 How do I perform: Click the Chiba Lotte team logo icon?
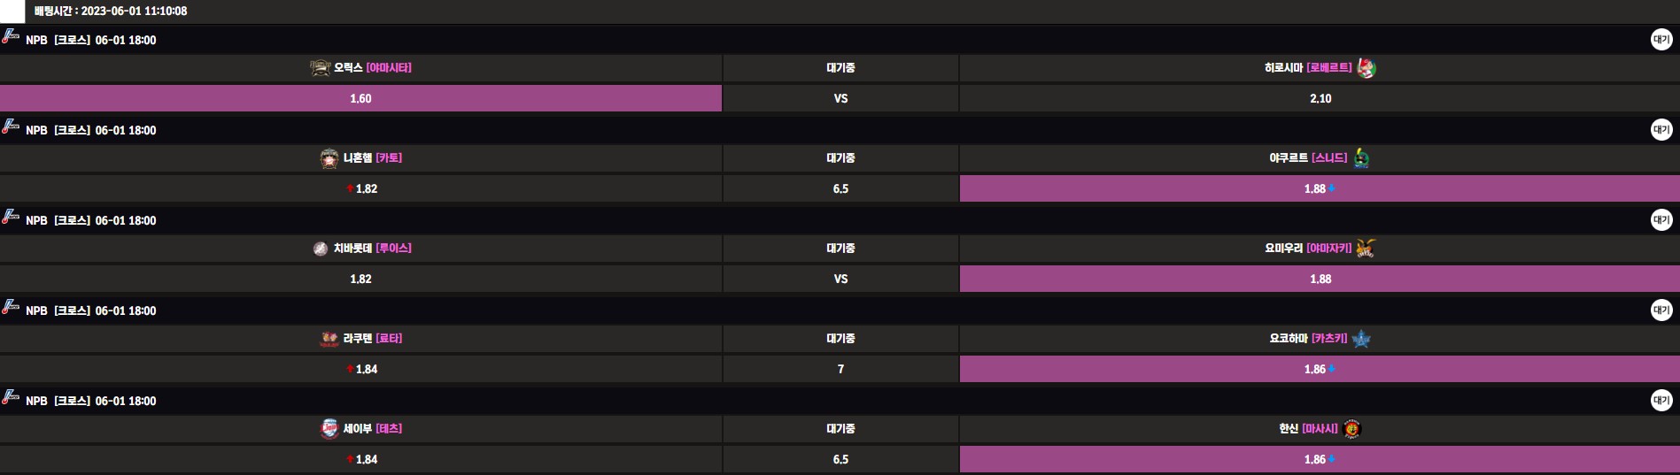(x=321, y=249)
